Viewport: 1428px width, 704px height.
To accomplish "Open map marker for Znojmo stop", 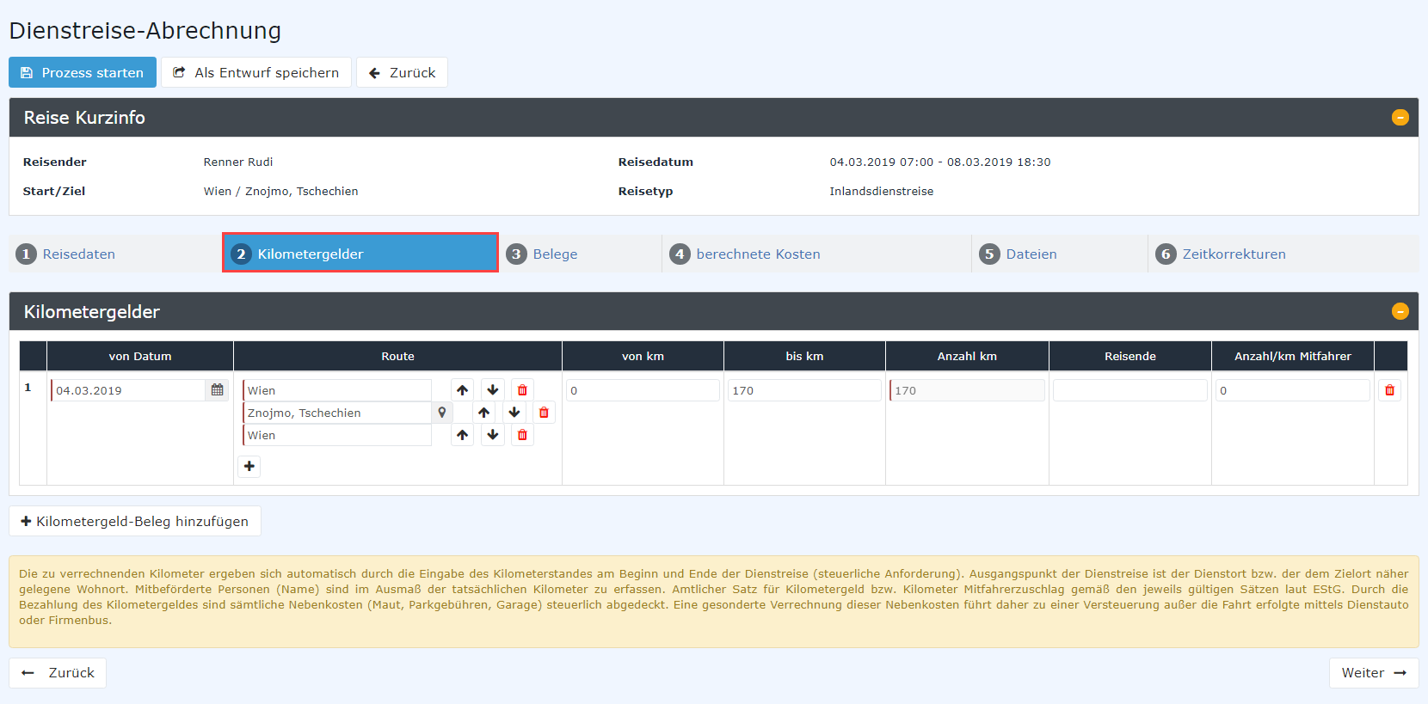I will point(442,413).
